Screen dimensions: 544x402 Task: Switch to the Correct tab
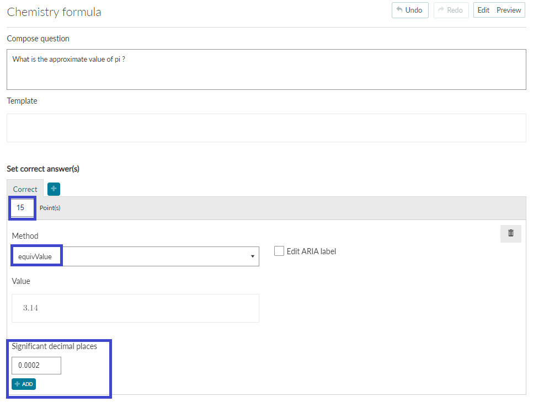point(25,189)
